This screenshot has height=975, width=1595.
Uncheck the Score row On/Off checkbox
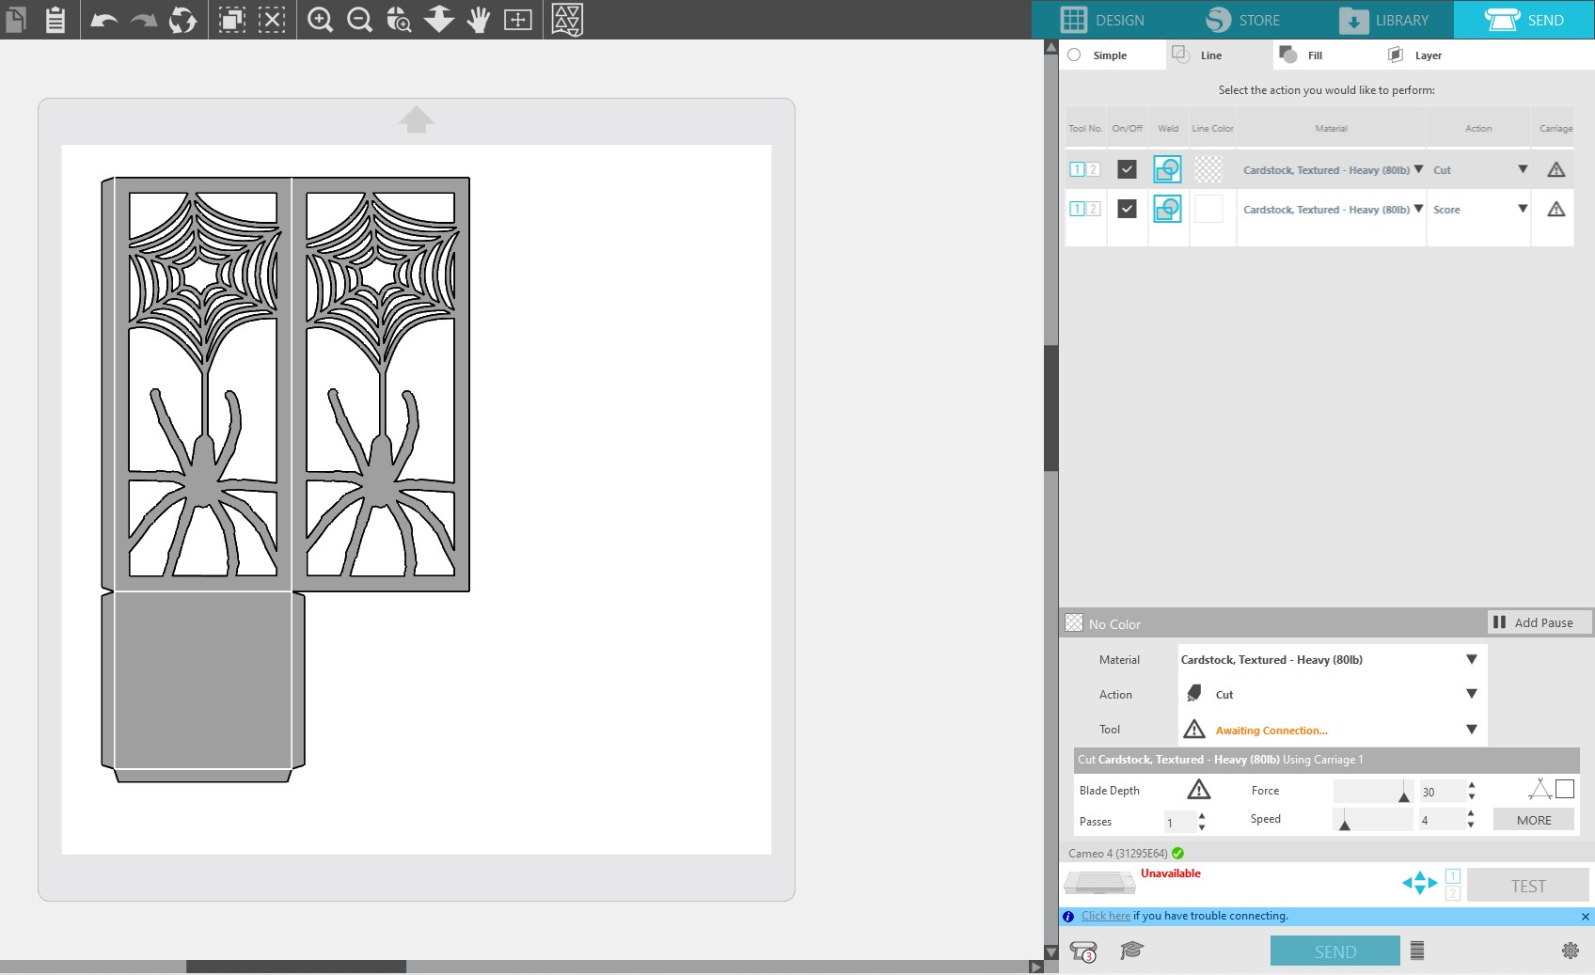click(1127, 209)
